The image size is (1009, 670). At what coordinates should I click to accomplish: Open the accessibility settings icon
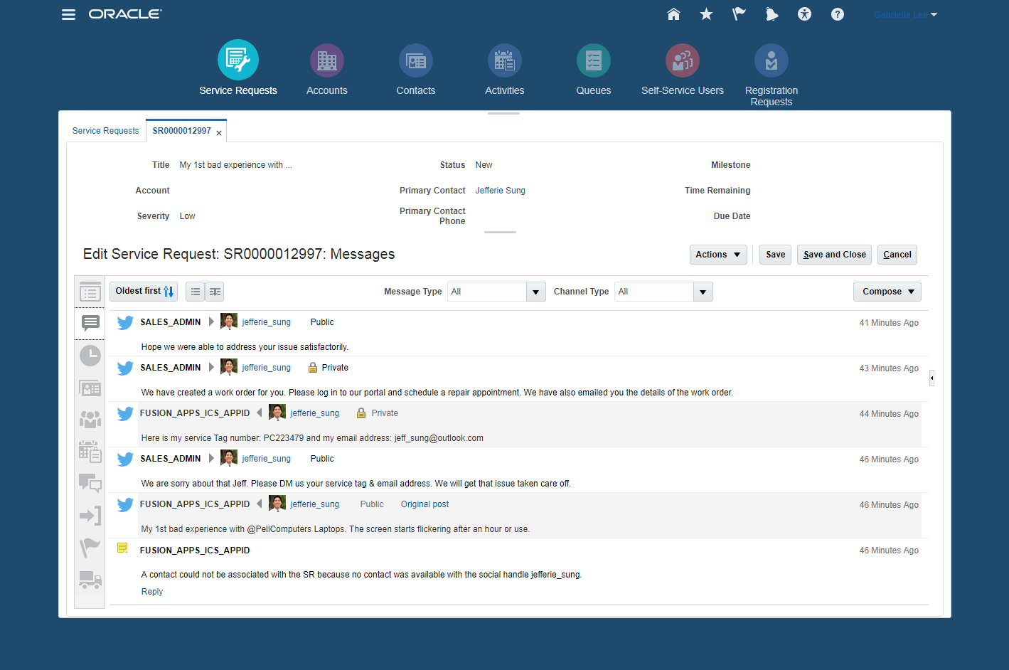click(x=804, y=14)
